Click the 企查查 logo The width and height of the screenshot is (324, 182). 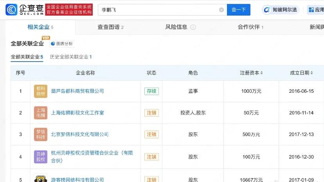[24, 9]
